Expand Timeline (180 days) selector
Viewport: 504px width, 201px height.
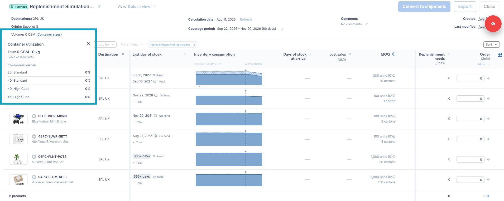pos(207,64)
